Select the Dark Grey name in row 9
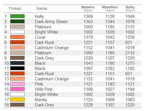This screenshot has height=111, width=145. (44, 58)
